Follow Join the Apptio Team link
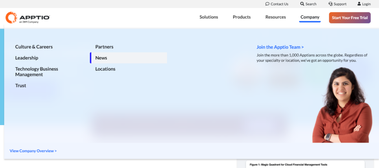 (x=280, y=47)
